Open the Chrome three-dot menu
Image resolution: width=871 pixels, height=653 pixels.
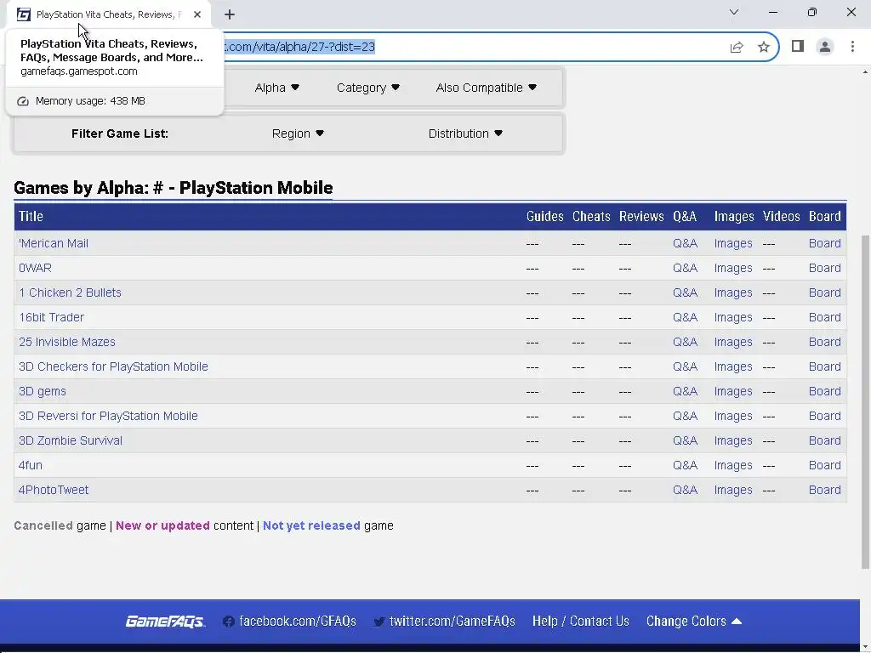(852, 47)
